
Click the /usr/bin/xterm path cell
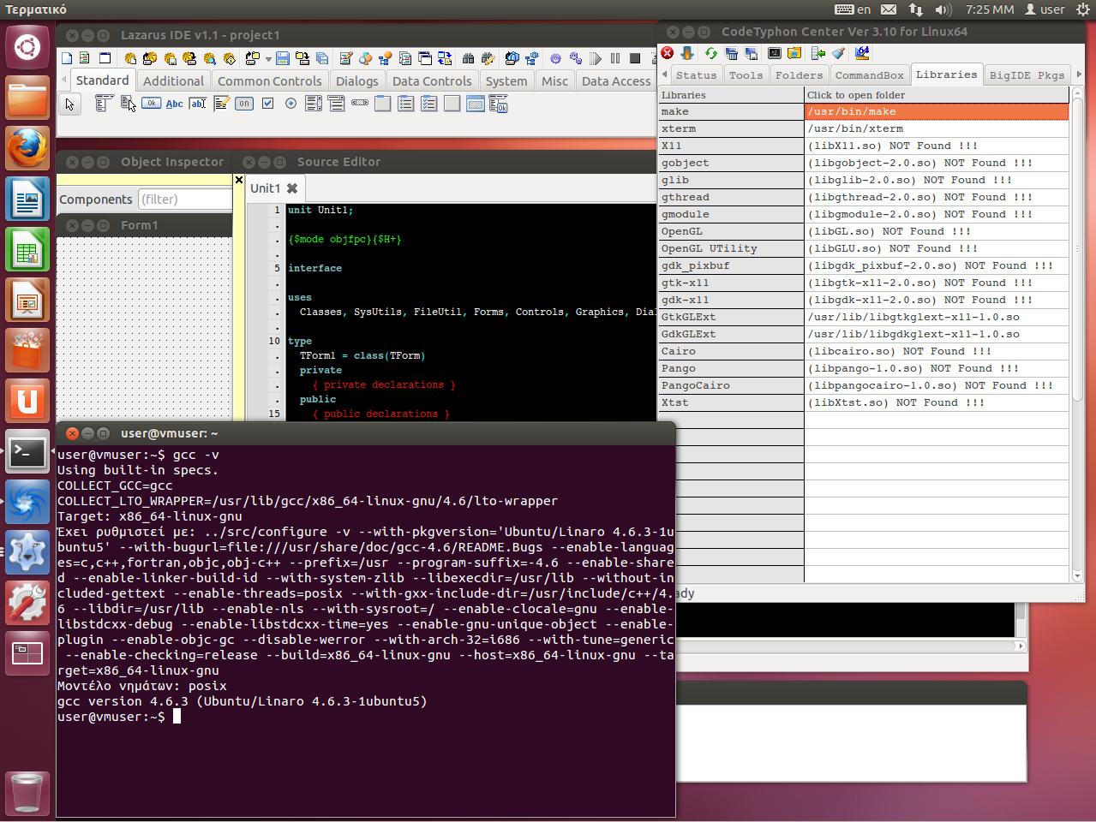coord(937,128)
